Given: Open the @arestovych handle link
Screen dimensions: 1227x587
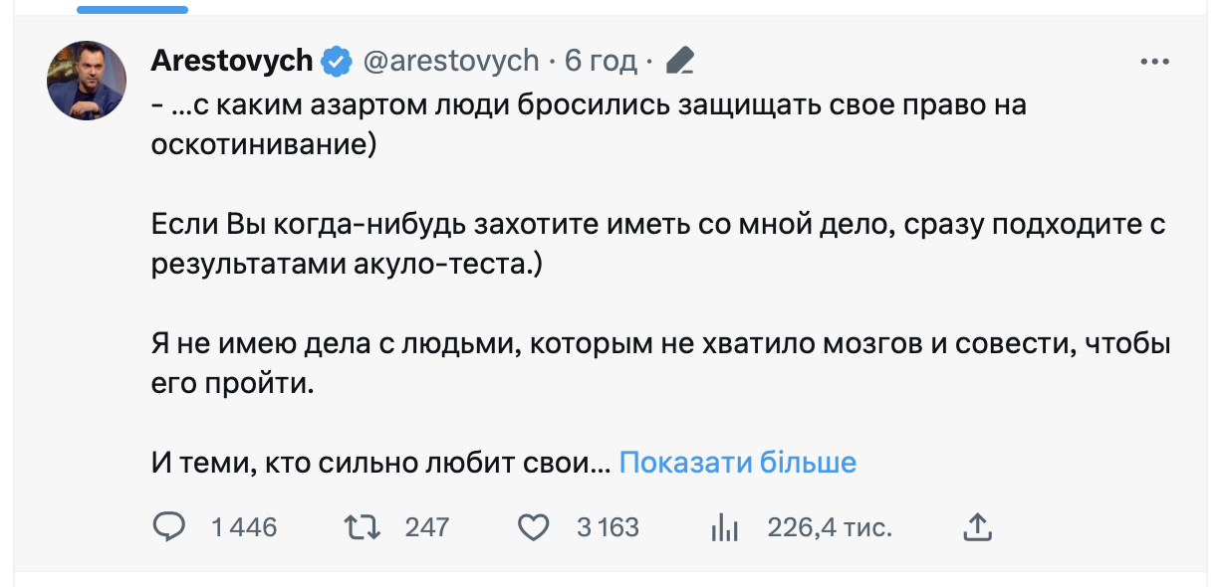Looking at the screenshot, I should 450,62.
